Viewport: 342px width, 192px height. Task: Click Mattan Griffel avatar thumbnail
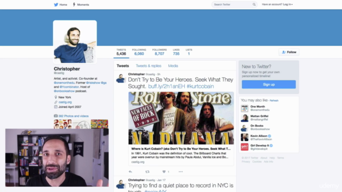pyautogui.click(x=245, y=118)
